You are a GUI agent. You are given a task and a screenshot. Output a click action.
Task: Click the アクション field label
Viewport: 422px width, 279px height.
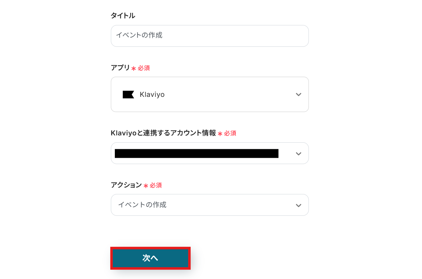pos(126,185)
